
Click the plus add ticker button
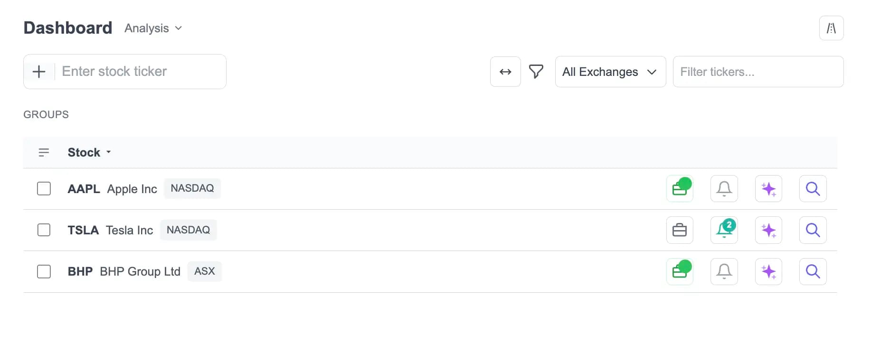point(39,72)
